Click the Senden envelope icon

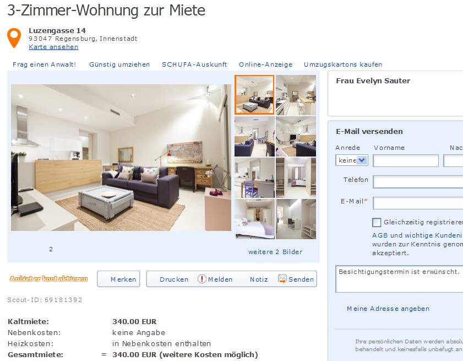[282, 279]
